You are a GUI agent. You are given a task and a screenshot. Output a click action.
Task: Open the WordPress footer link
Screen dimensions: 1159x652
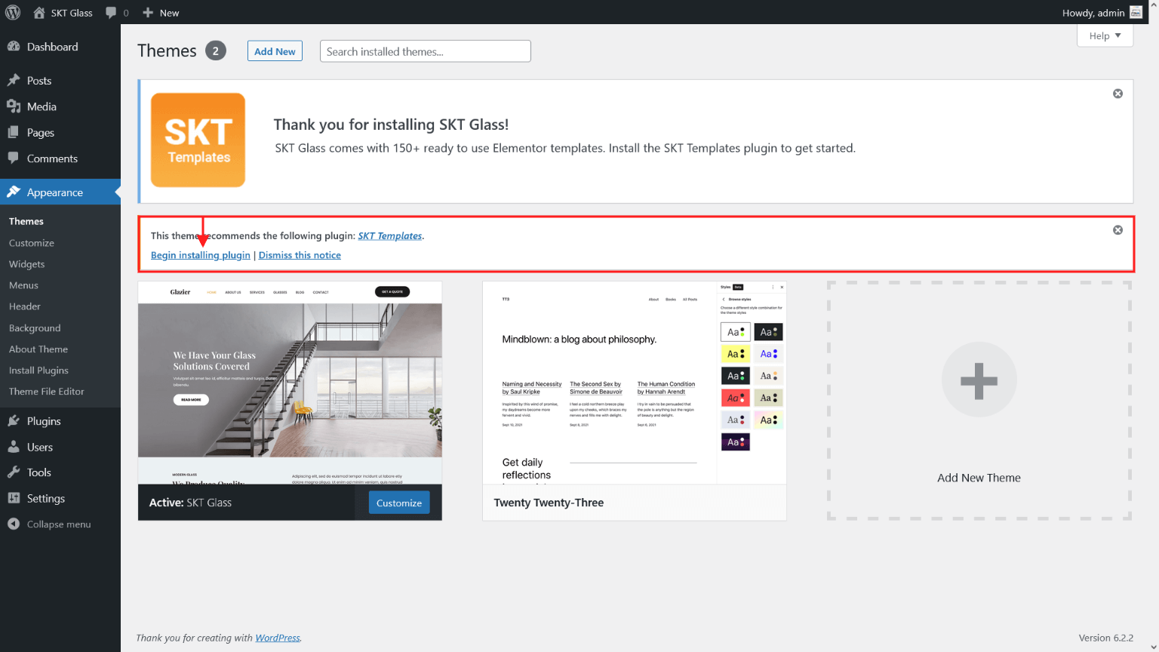pyautogui.click(x=278, y=638)
